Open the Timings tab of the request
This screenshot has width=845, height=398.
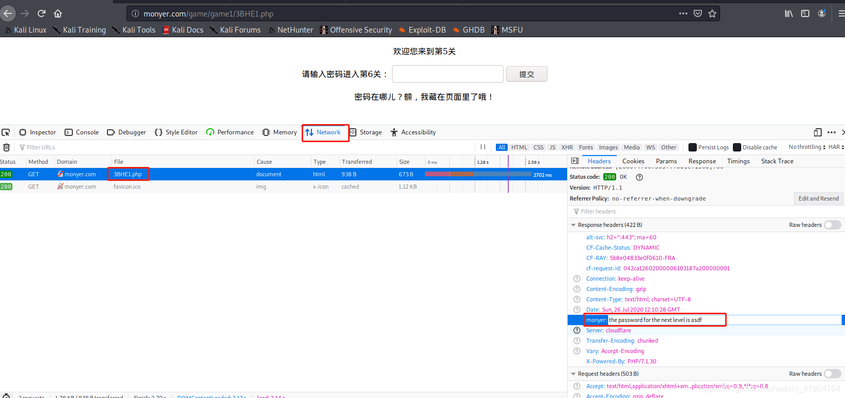[x=738, y=161]
